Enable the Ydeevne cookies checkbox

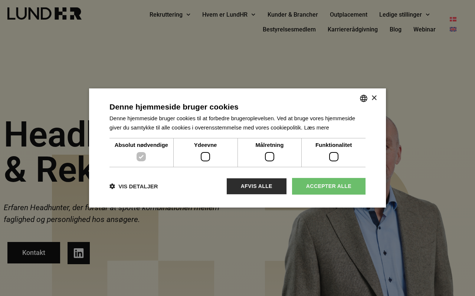(205, 157)
